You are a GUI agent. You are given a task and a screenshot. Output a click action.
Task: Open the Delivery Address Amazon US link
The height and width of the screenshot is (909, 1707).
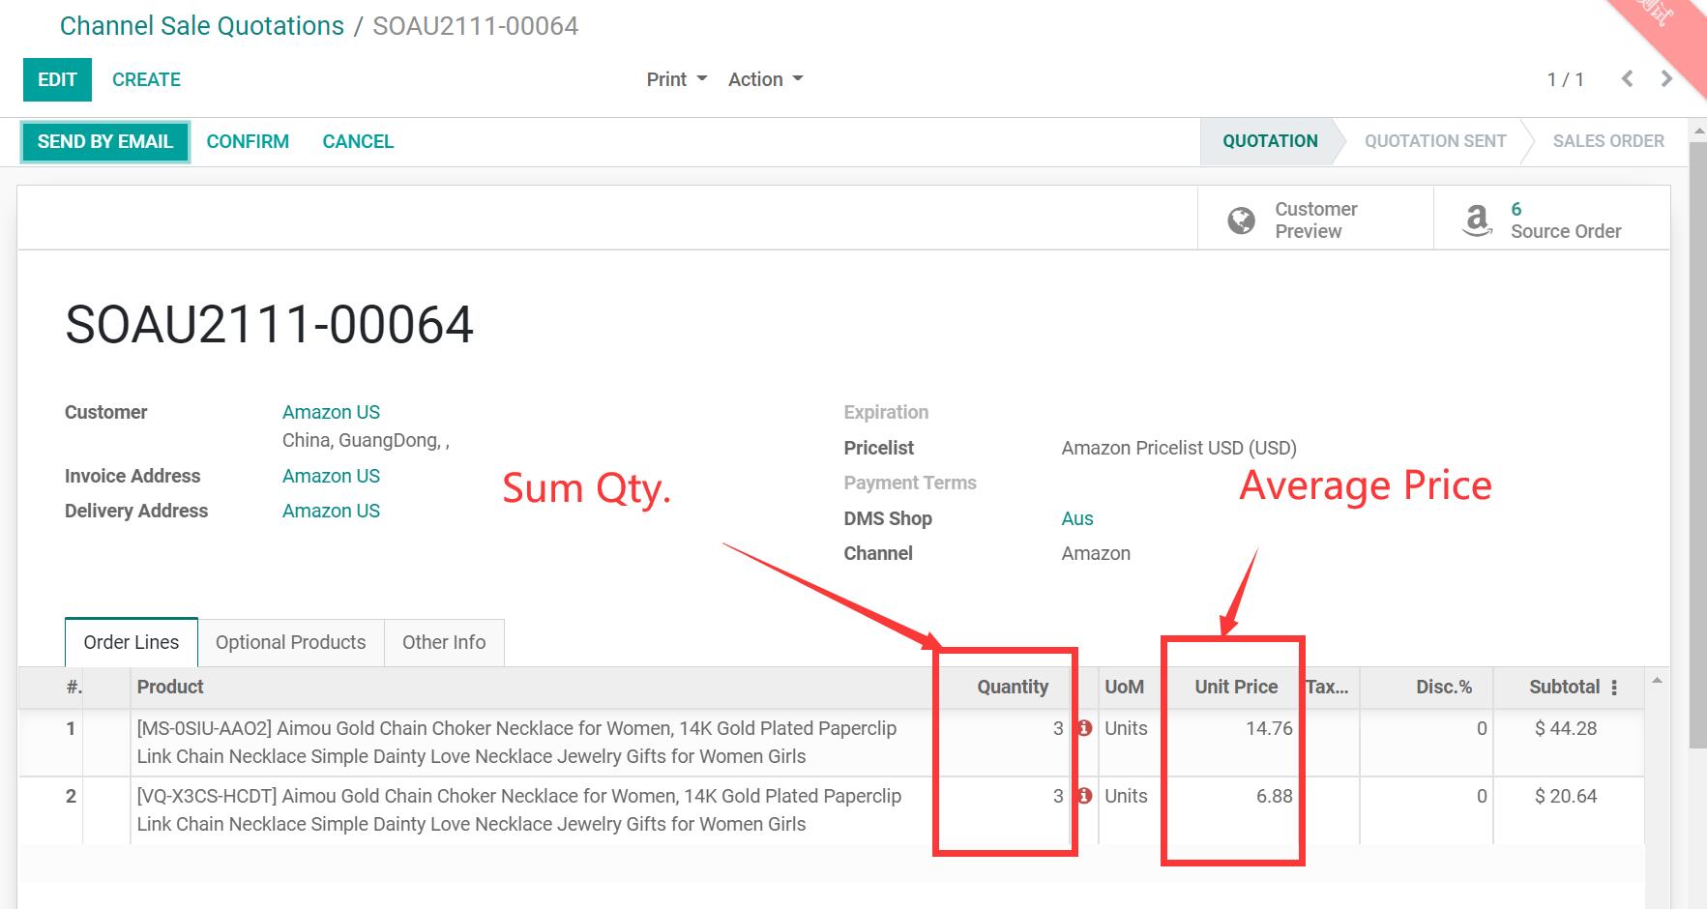331,511
